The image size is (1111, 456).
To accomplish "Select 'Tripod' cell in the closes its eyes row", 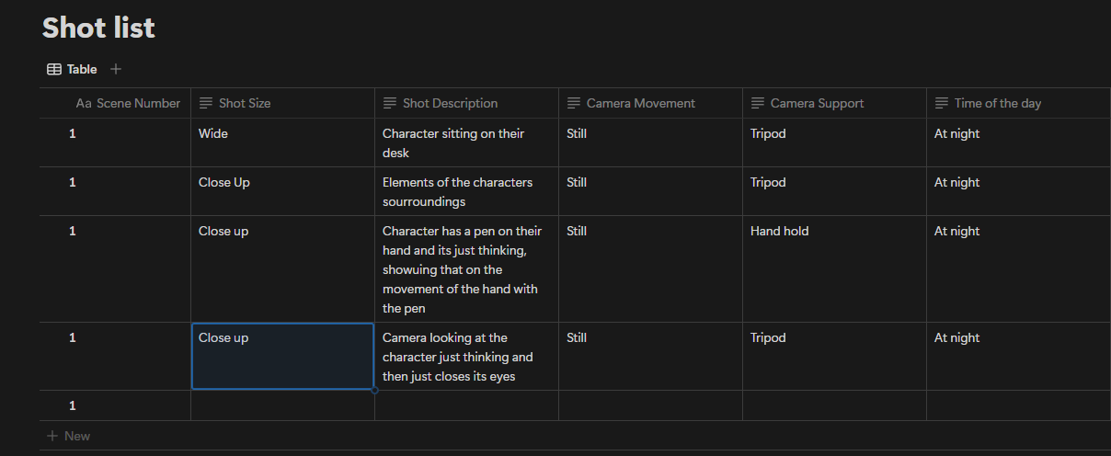I will pos(834,356).
